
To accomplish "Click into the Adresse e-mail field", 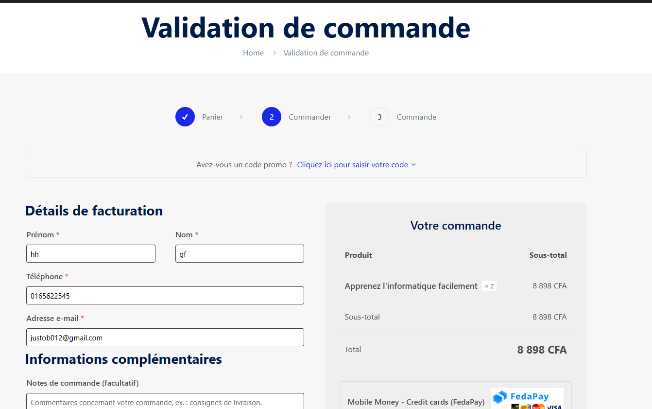I will [165, 338].
